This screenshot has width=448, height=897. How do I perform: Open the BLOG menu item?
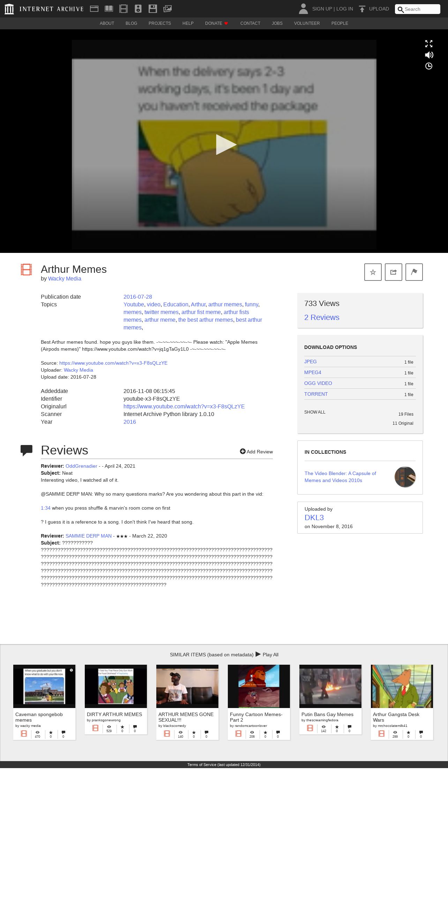pos(131,23)
